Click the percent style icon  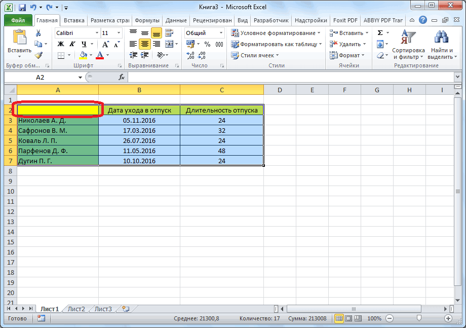tap(207, 44)
